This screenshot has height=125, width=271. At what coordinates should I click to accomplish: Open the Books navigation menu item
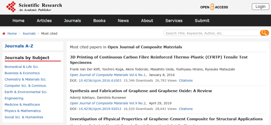(100, 21)
